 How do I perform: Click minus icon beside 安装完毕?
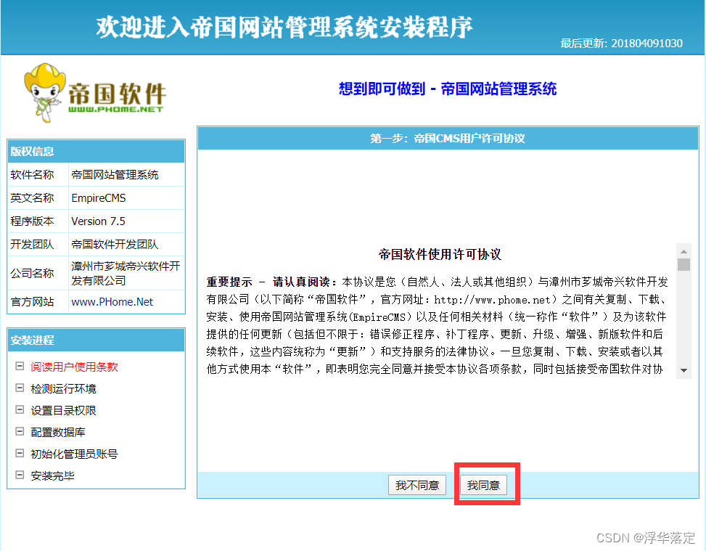pos(20,474)
